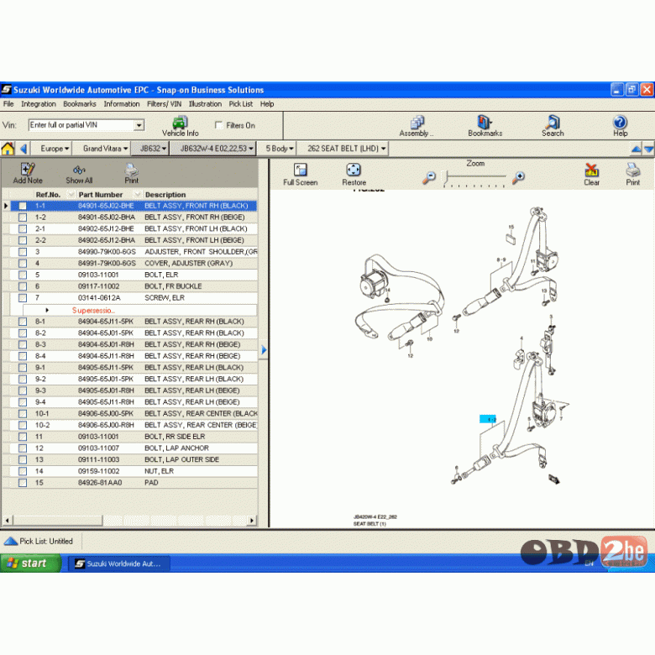655x655 pixels.
Task: Open the Information menu
Action: tap(122, 104)
